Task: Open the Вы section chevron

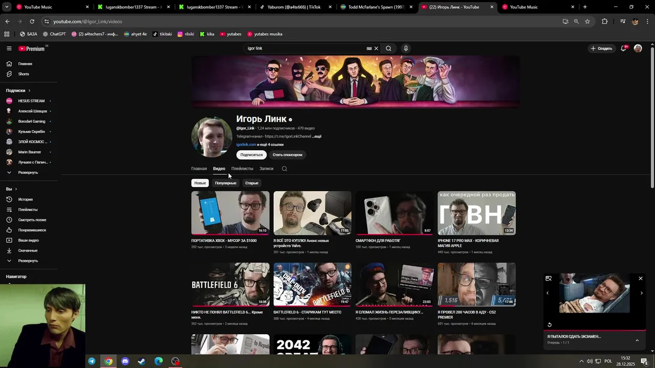Action: tap(16, 189)
